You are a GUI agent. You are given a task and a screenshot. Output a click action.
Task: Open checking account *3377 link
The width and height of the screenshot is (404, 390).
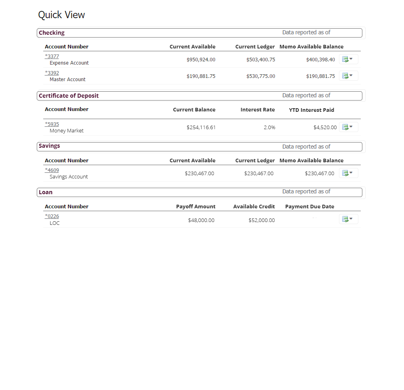pos(52,57)
